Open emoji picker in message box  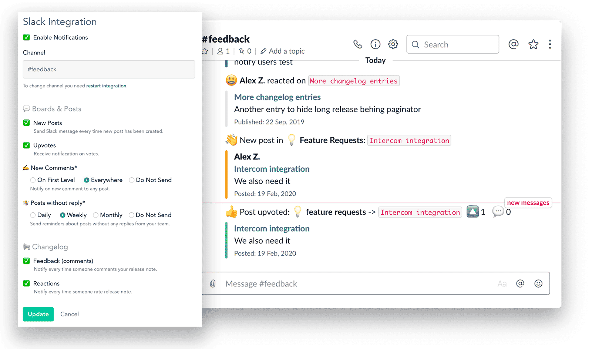tap(538, 283)
